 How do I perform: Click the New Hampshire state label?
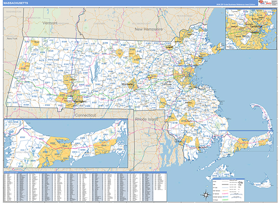149,29
